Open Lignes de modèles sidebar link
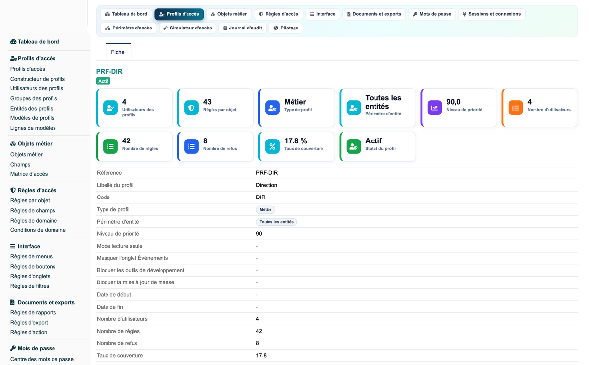Image resolution: width=589 pixels, height=365 pixels. [33, 128]
